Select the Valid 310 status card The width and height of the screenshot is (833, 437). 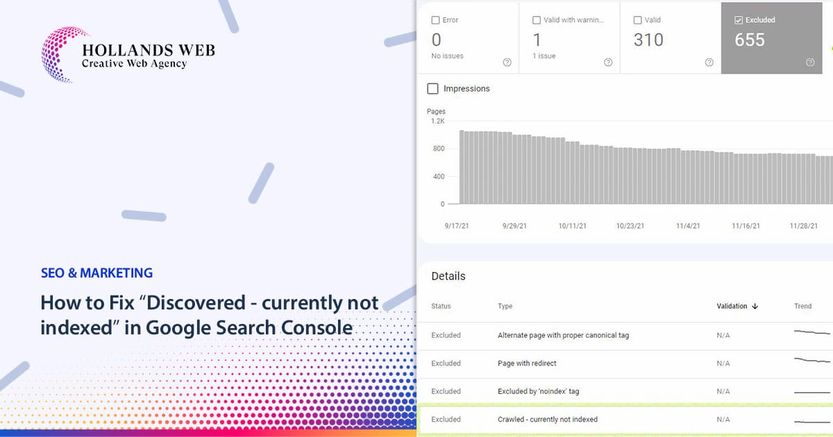pyautogui.click(x=670, y=37)
